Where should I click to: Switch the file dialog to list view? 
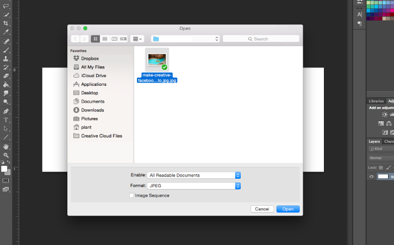(x=105, y=39)
